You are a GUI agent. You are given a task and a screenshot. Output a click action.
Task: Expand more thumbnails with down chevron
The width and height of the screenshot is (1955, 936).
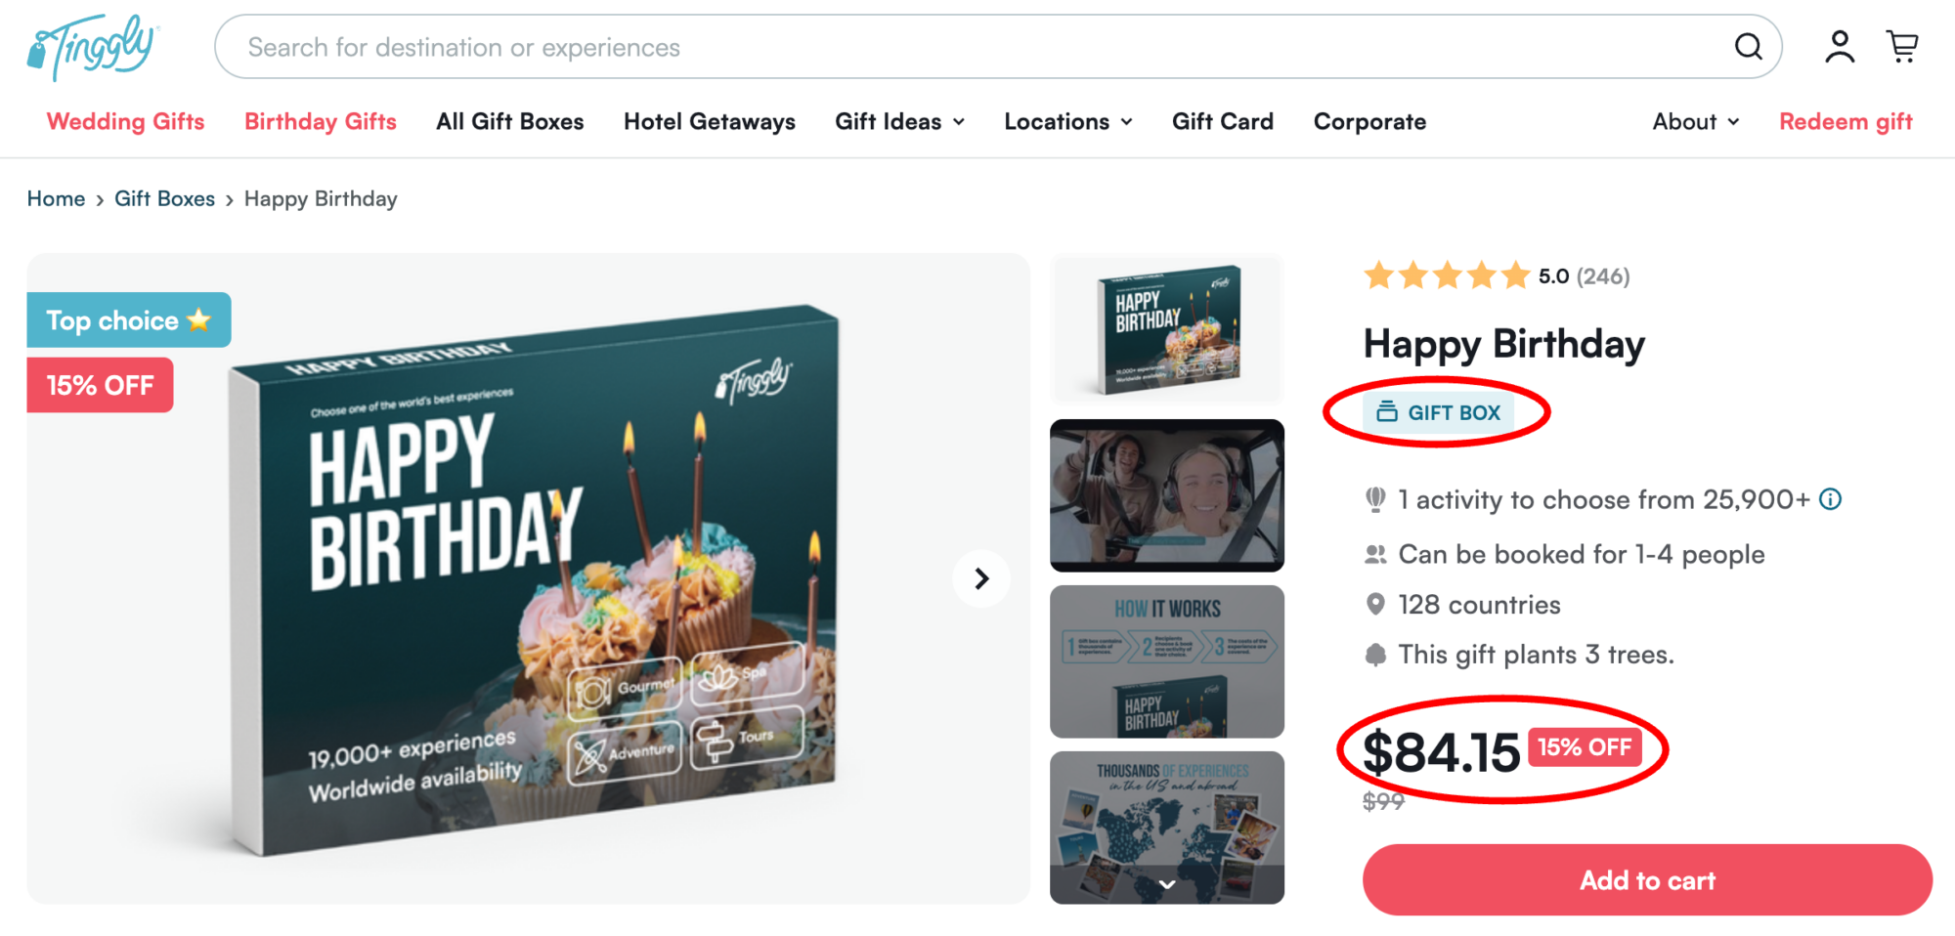click(1167, 884)
